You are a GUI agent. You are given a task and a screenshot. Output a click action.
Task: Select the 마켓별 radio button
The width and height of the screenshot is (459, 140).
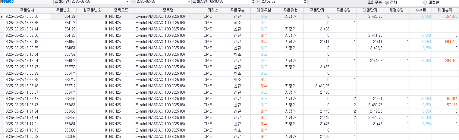tap(425, 2)
